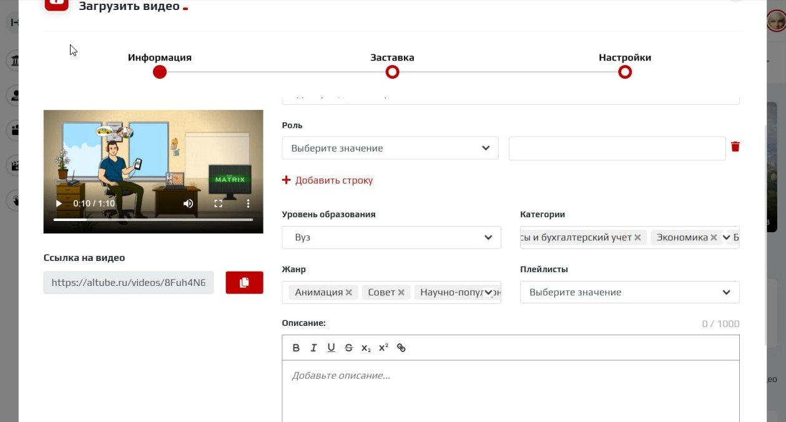786x422 pixels.
Task: Select the superscript formatting icon
Action: [382, 348]
